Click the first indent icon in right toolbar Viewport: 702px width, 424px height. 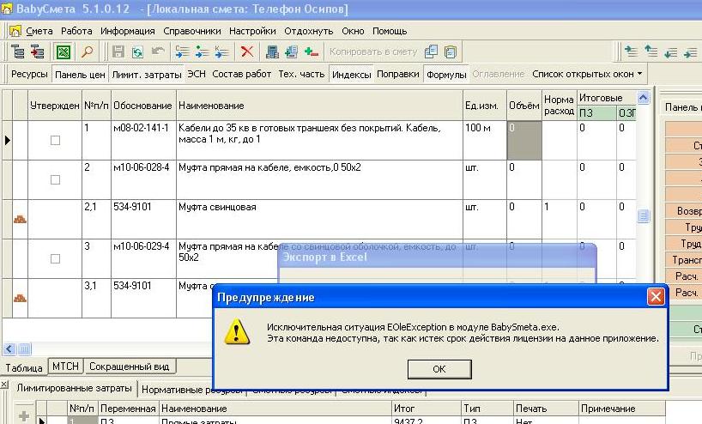(x=632, y=52)
